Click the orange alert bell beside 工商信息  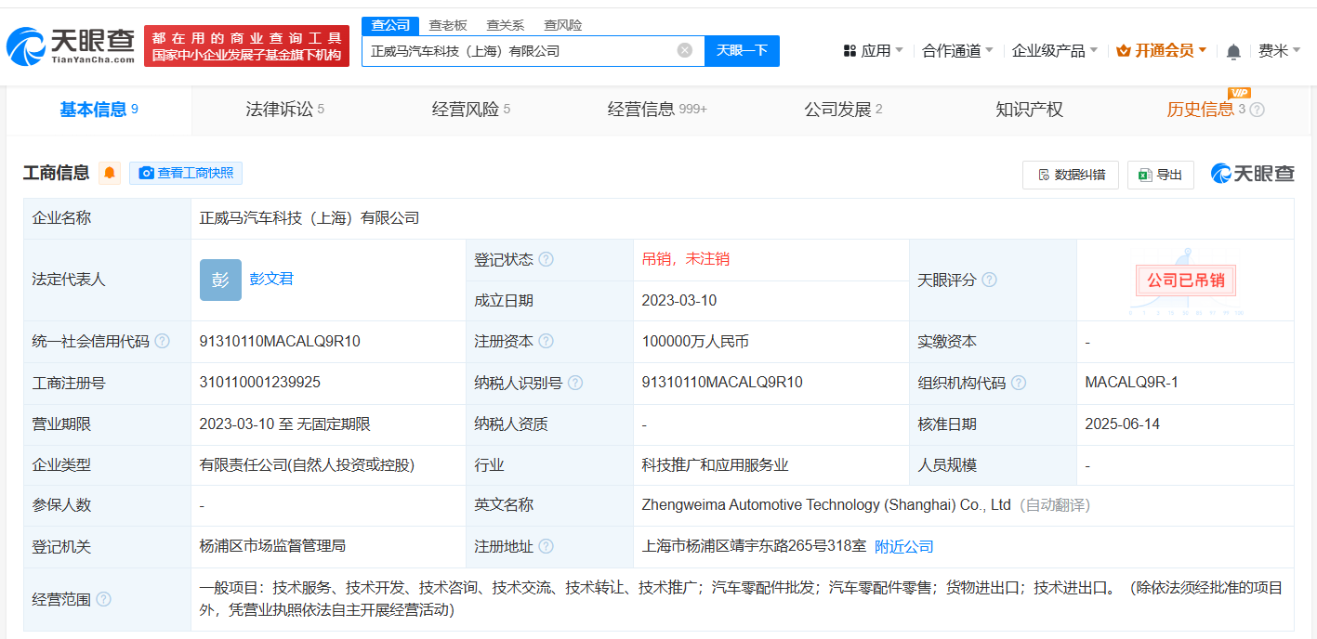coord(110,173)
